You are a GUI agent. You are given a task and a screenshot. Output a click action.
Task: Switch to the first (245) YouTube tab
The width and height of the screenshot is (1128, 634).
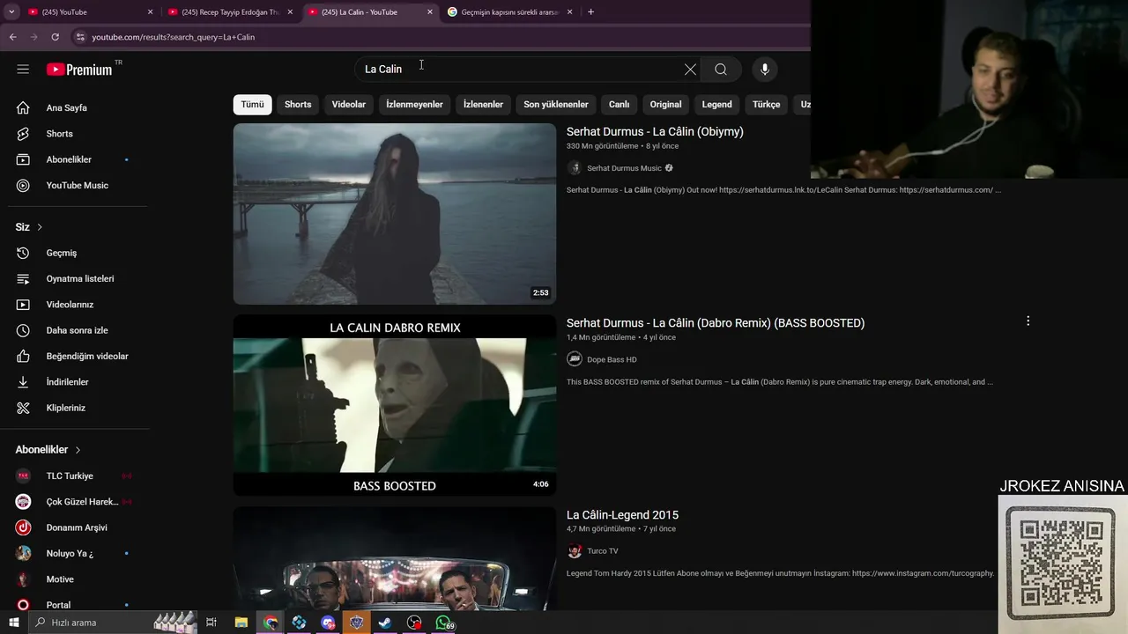point(88,12)
